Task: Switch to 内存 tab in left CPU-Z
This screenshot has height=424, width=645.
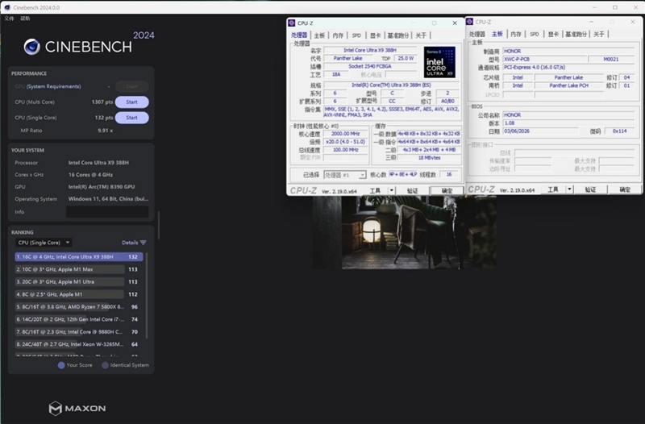Action: coord(338,35)
